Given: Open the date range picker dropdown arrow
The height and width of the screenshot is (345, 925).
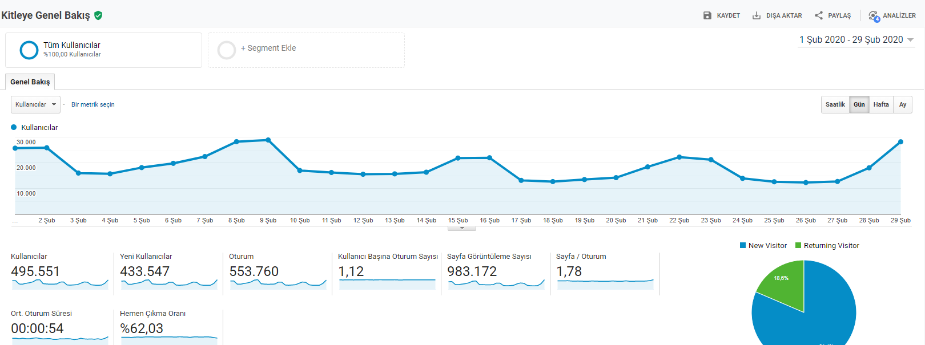Looking at the screenshot, I should click(910, 40).
